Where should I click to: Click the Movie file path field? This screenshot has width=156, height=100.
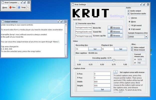click(84, 28)
